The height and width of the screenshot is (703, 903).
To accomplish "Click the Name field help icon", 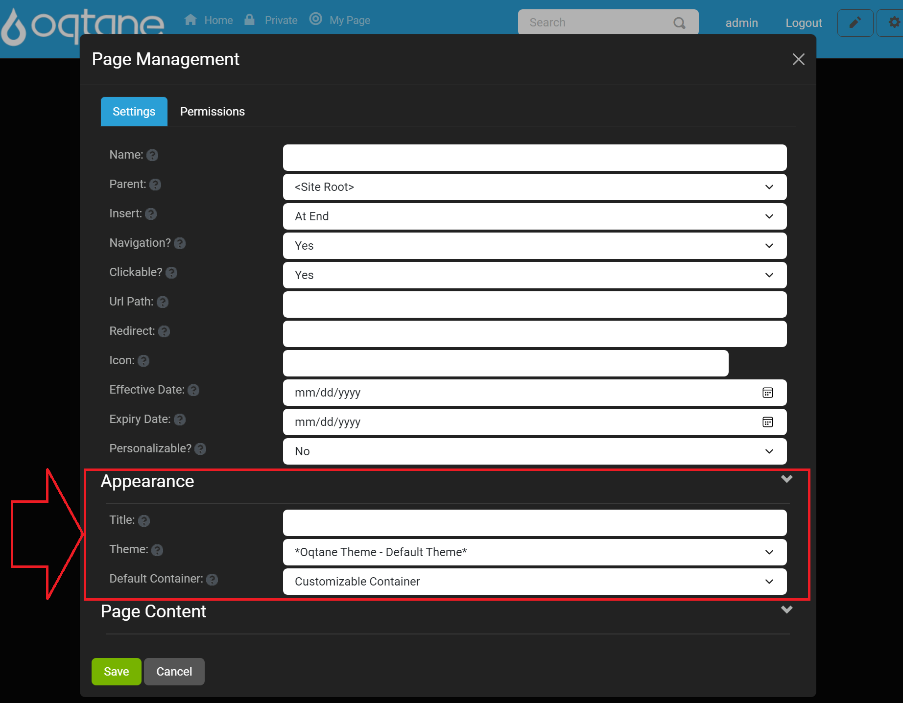I will (152, 155).
